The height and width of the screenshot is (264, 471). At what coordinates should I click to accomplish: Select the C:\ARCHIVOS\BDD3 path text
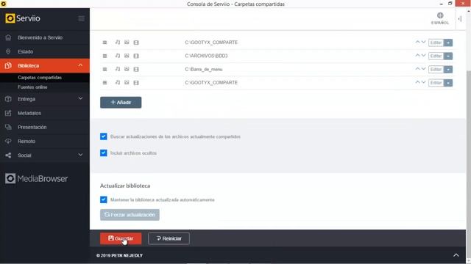[206, 56]
